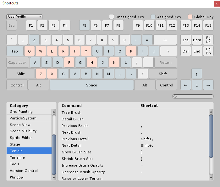
Task: Click the Tab key
Action: point(15,51)
